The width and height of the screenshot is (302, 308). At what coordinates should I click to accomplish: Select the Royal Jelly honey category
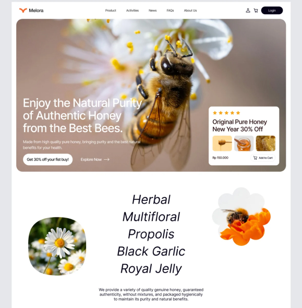(151, 268)
